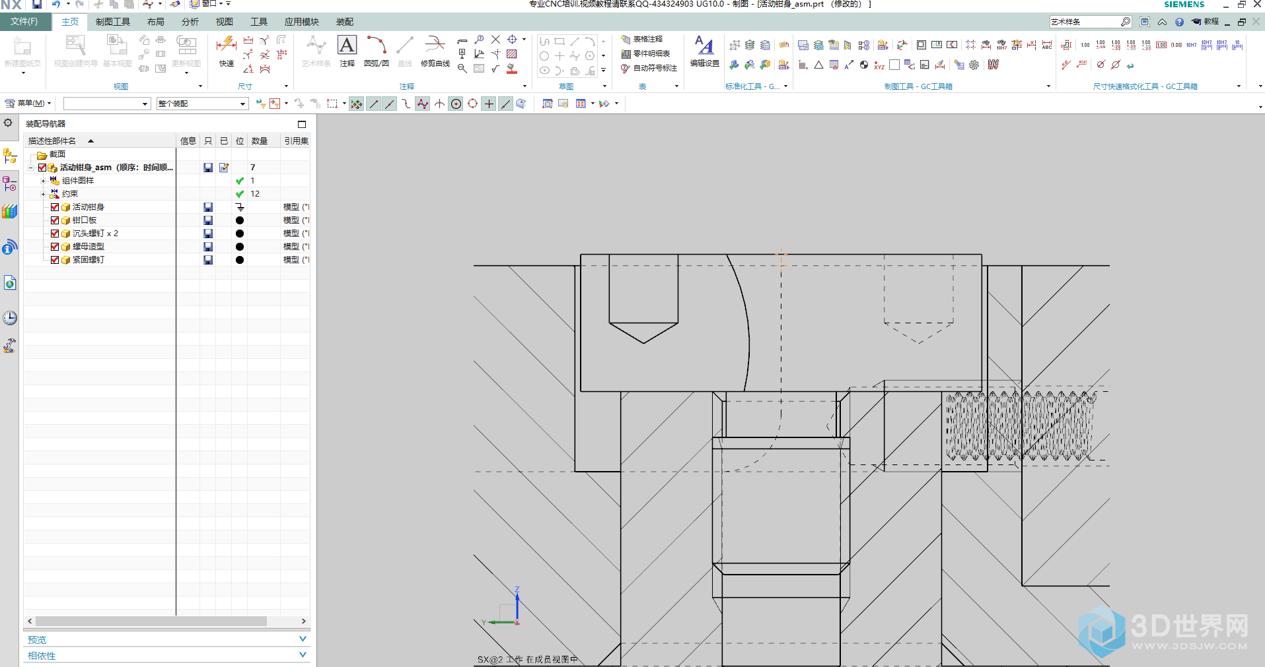Click the 引用集 column header
The width and height of the screenshot is (1265, 667).
point(296,141)
